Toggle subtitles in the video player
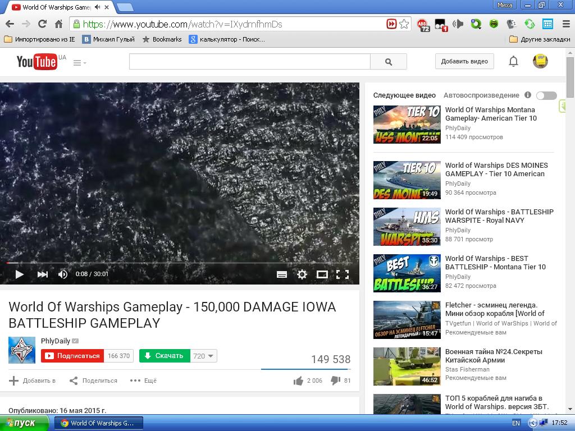The width and height of the screenshot is (575, 431). pos(282,274)
